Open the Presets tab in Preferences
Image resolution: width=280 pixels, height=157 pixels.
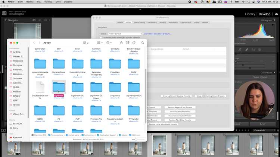point(128,23)
